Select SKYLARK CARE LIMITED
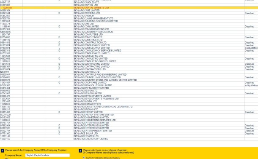The height and width of the screenshot is (159, 258). (x=86, y=10)
